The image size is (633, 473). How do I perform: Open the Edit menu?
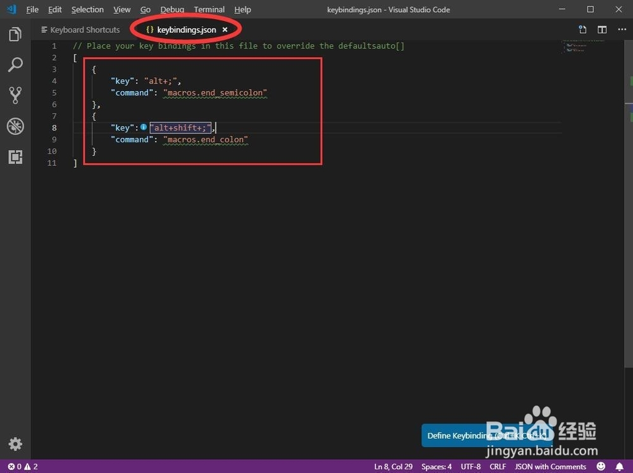54,9
